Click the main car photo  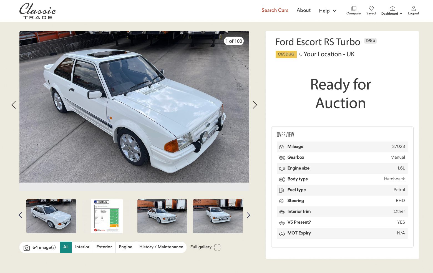coord(134,107)
